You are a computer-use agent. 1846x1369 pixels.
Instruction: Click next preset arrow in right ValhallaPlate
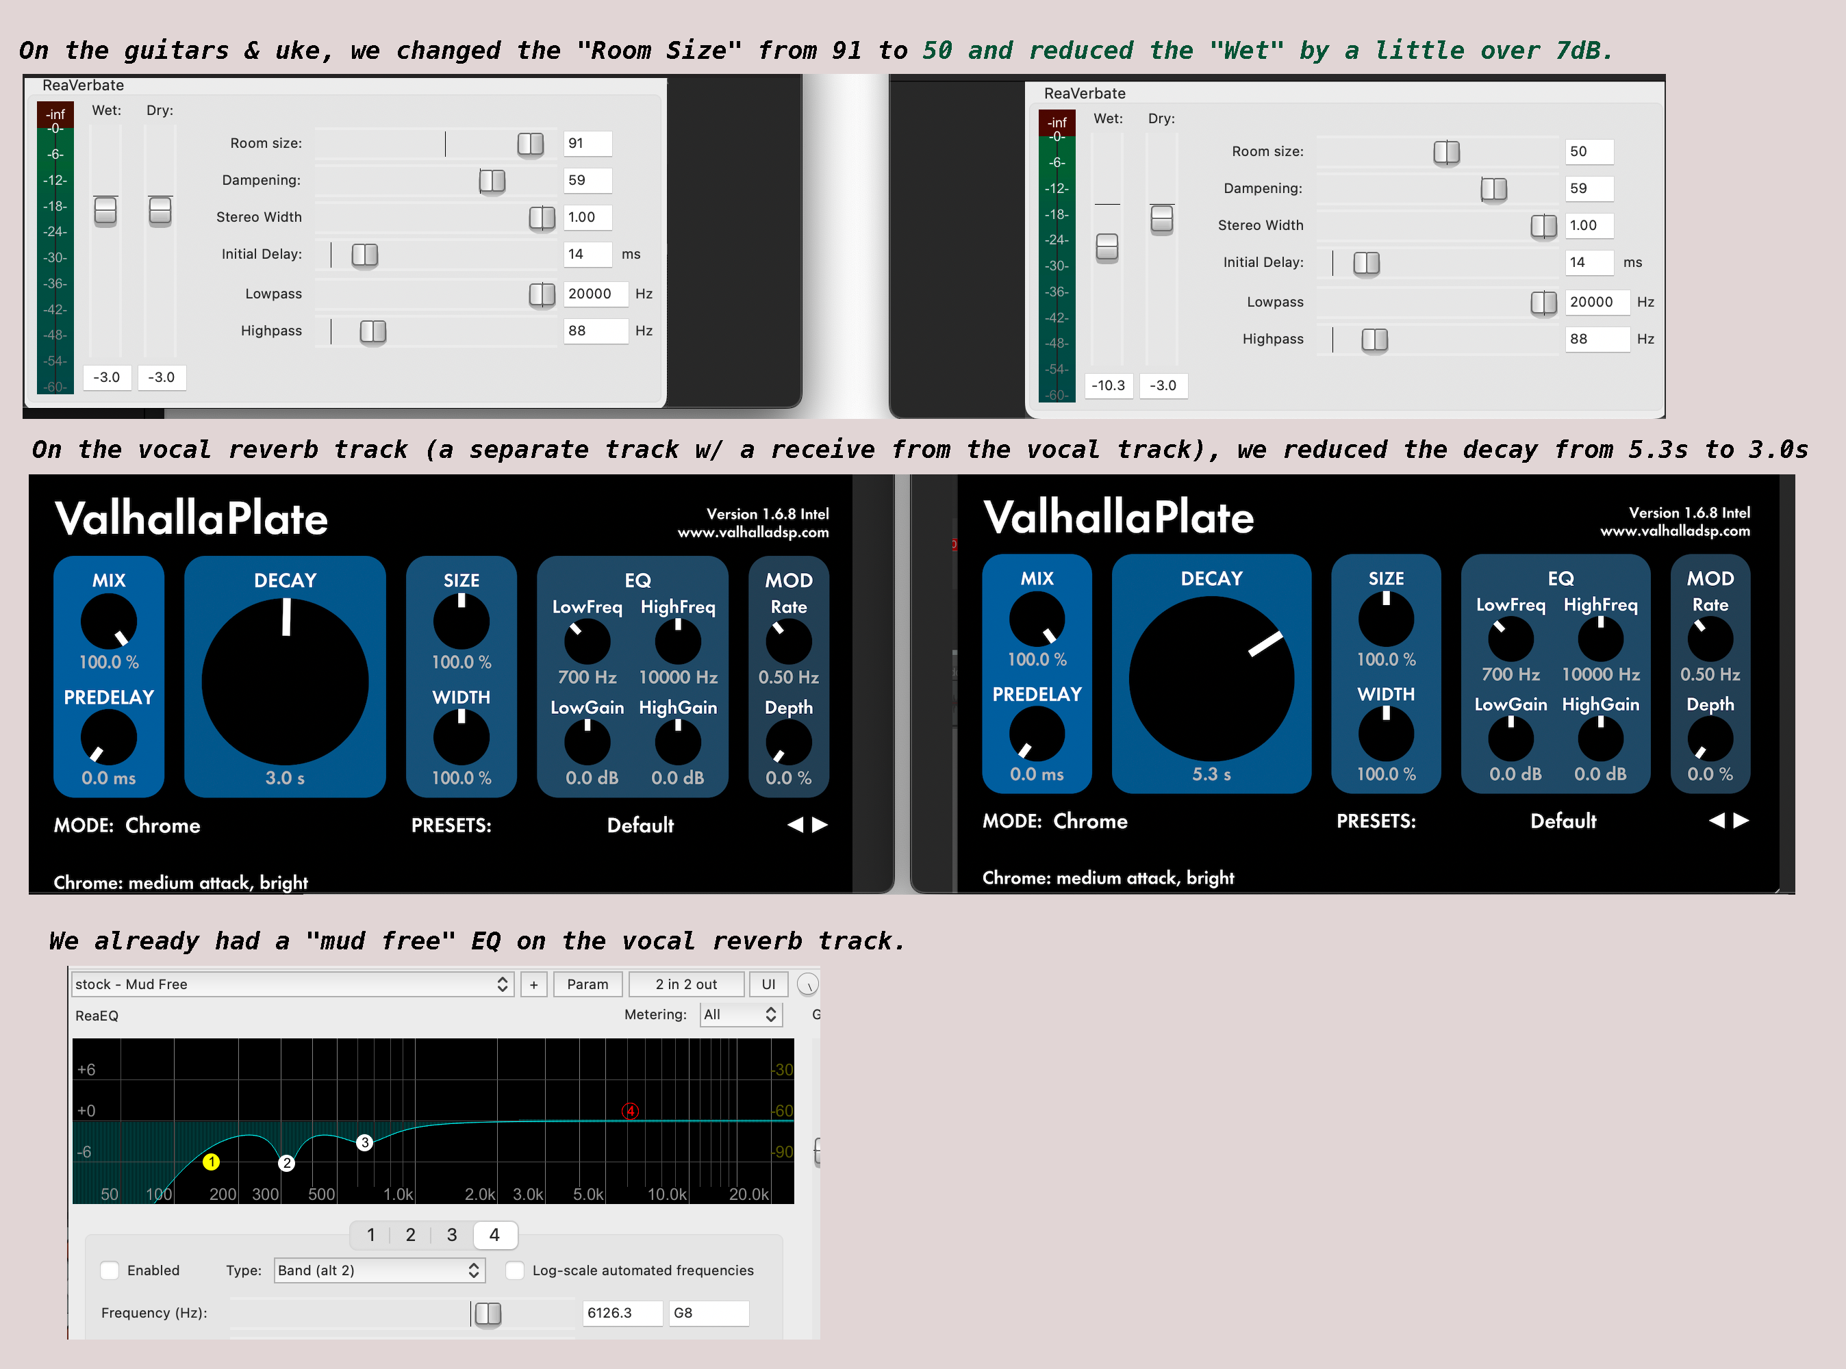1741,821
